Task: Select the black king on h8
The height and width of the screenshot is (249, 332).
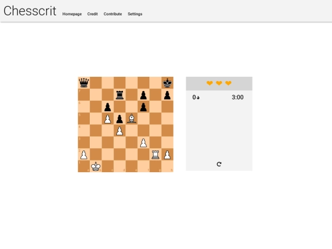Action: (167, 83)
